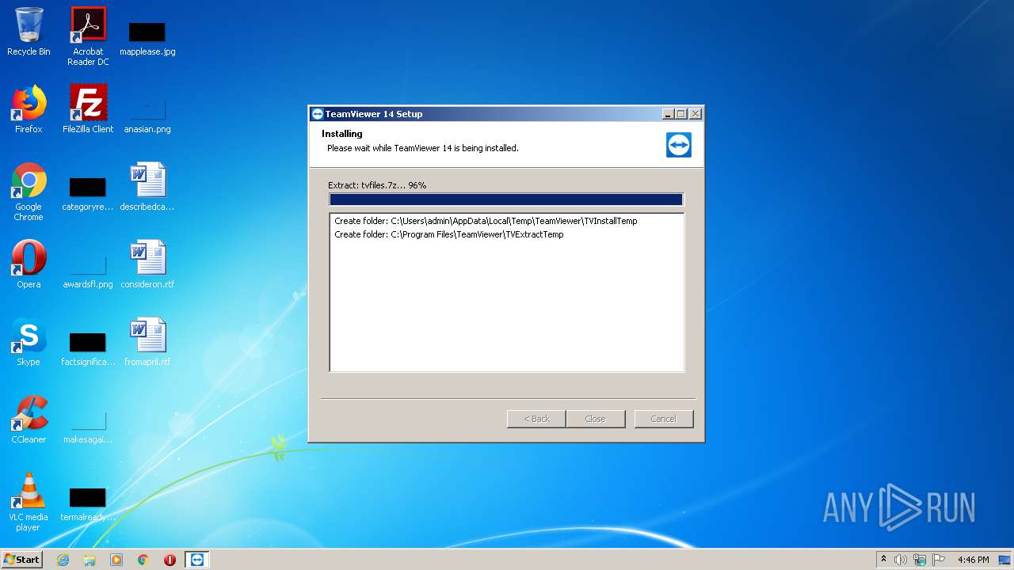Show hidden system tray icons

pos(883,560)
